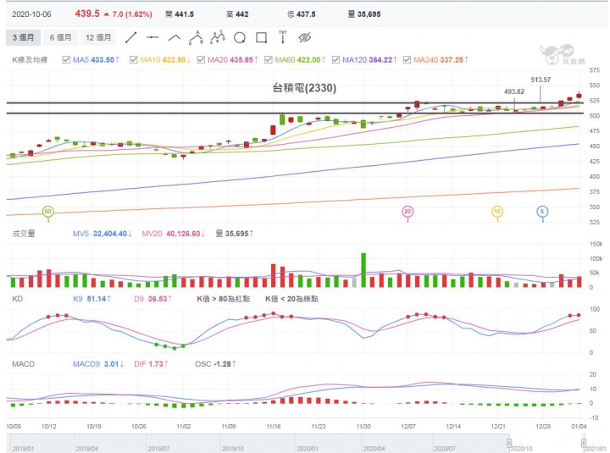Uncheck the MA60 moving average checkbox
Screen dimensions: 610x453
pyautogui.click(x=268, y=60)
